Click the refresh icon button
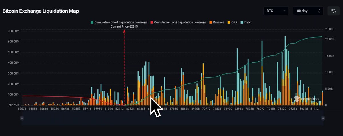The width and height of the screenshot is (343, 136). pyautogui.click(x=333, y=11)
